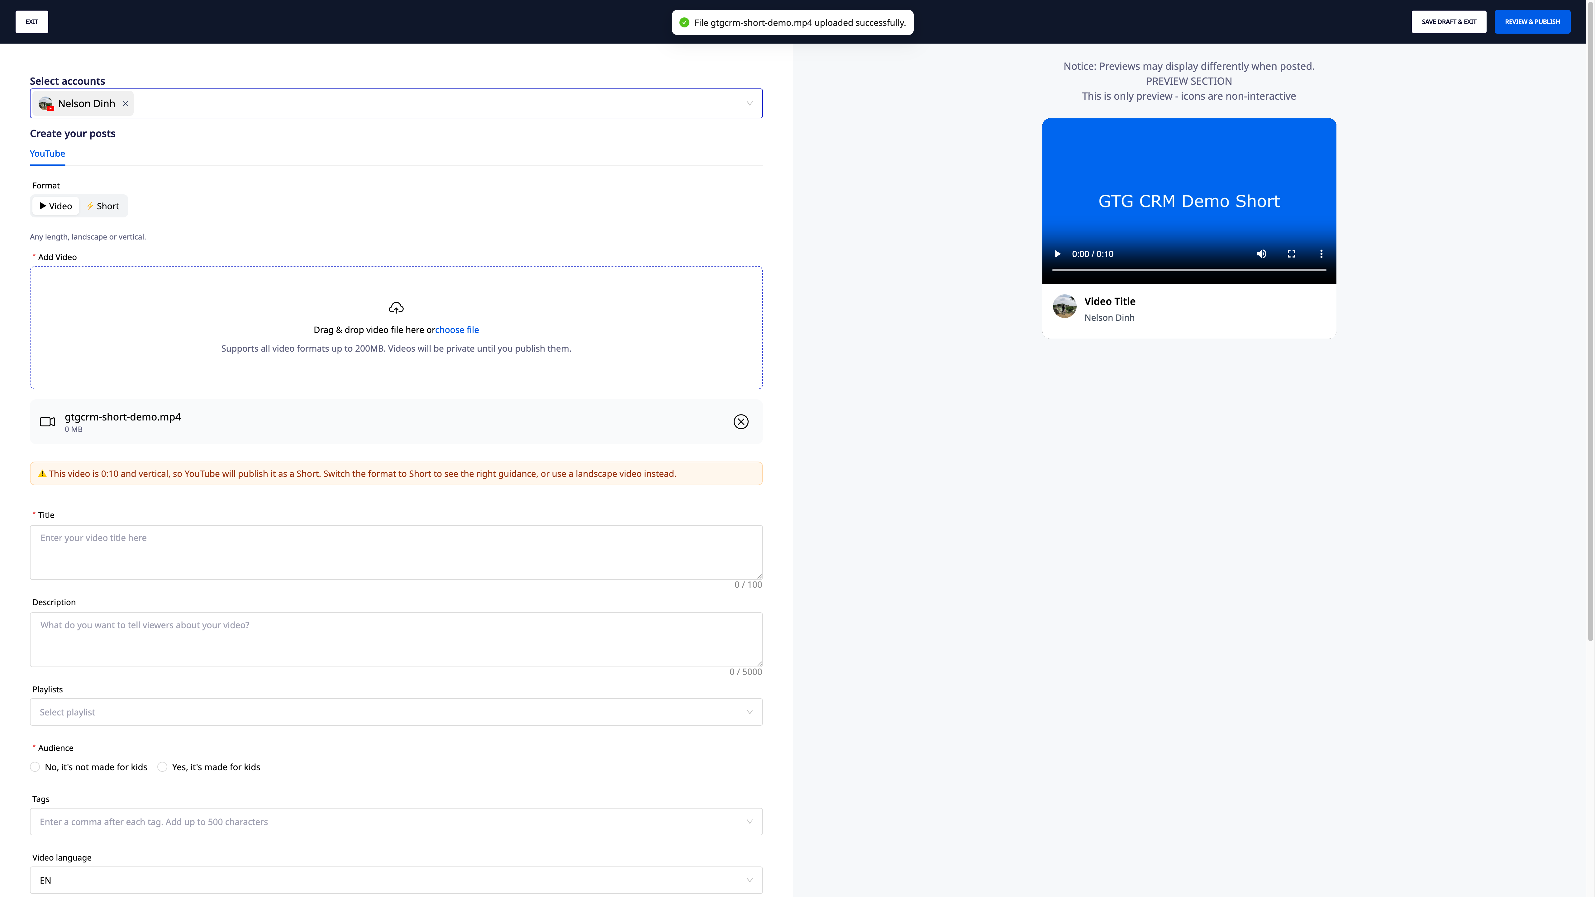This screenshot has width=1595, height=897.
Task: Click the gtgcrm-short-demo.mp4 file name
Action: (x=123, y=417)
